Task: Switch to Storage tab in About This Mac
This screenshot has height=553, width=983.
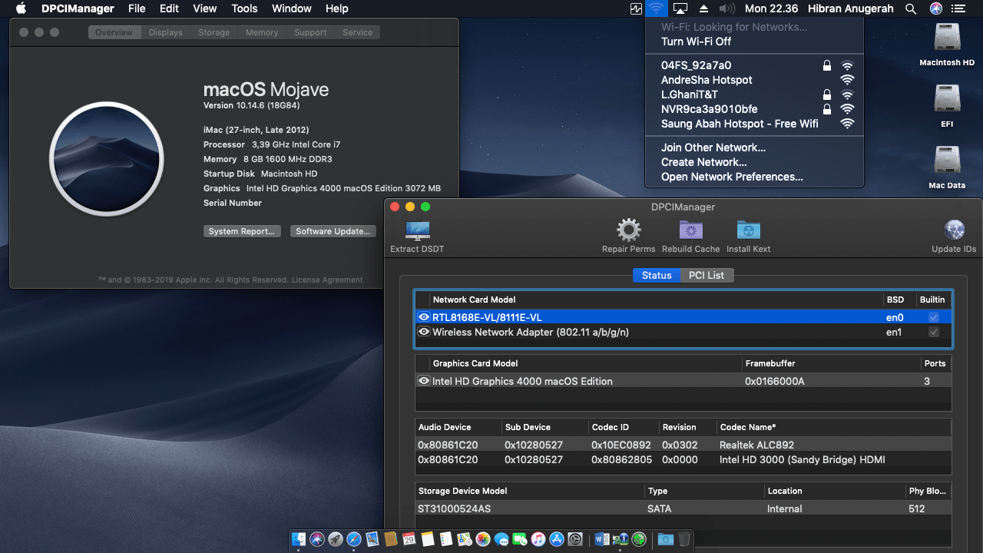Action: pos(213,32)
